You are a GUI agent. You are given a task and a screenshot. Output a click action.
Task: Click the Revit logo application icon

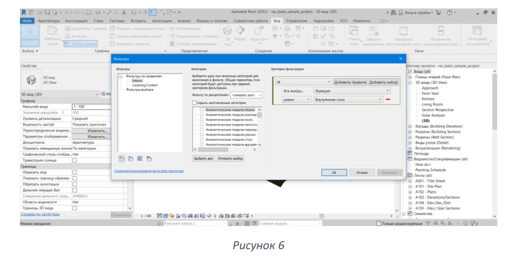(24, 13)
